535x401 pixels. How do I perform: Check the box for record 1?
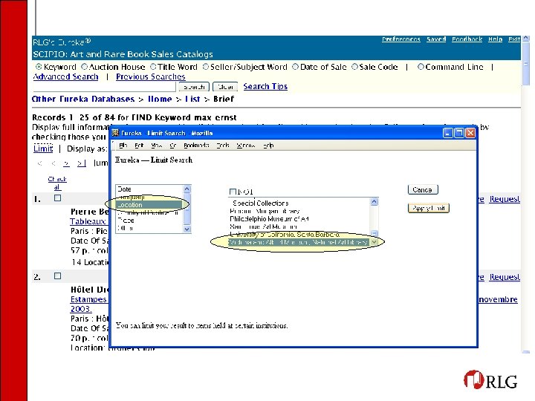coord(58,198)
